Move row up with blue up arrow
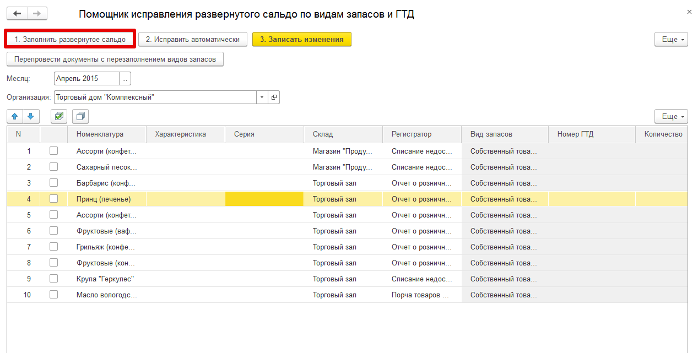 (15, 116)
